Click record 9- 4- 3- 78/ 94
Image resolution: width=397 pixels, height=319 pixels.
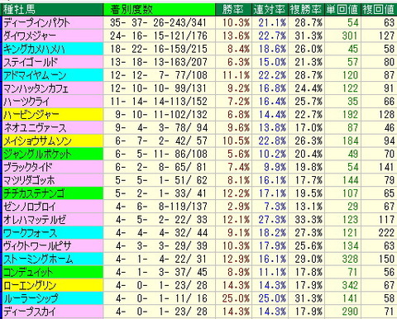pyautogui.click(x=161, y=128)
